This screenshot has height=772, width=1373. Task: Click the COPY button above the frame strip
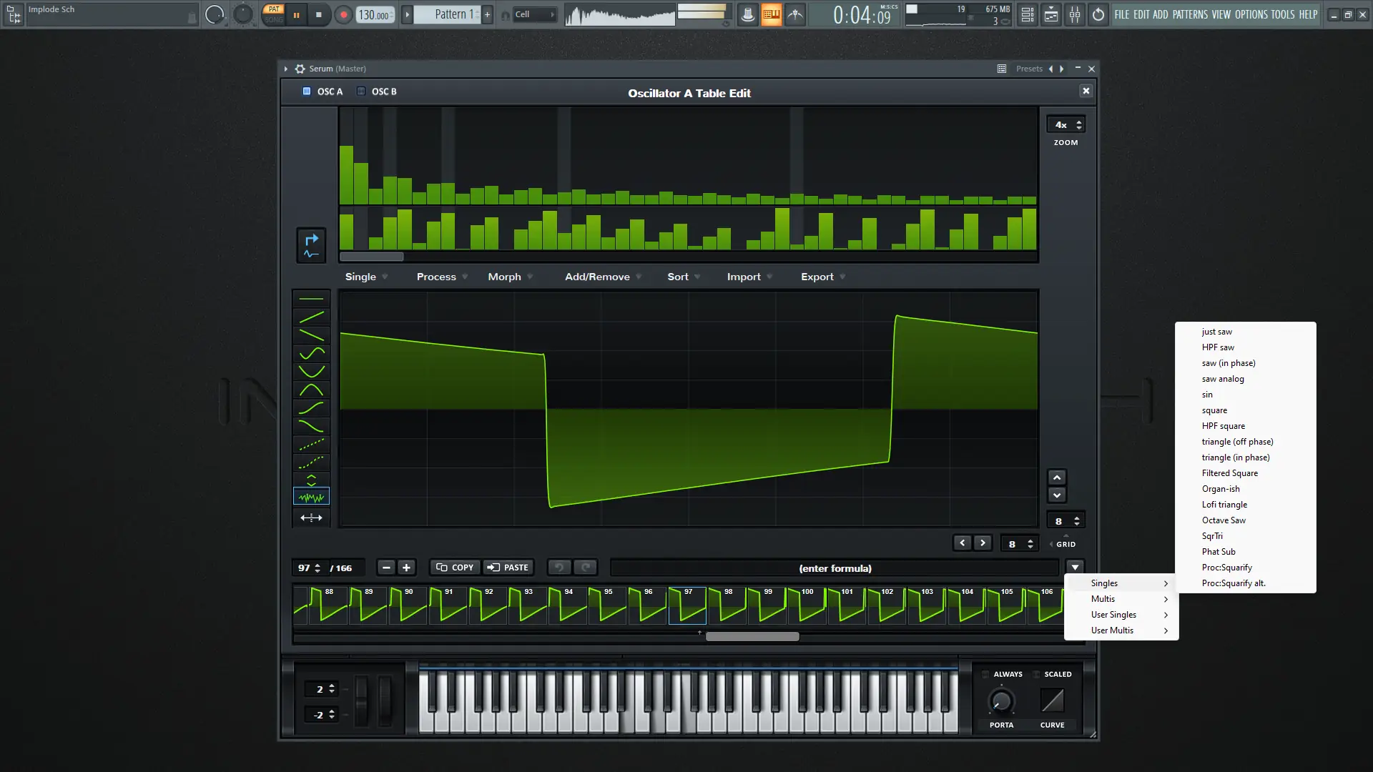pos(453,567)
